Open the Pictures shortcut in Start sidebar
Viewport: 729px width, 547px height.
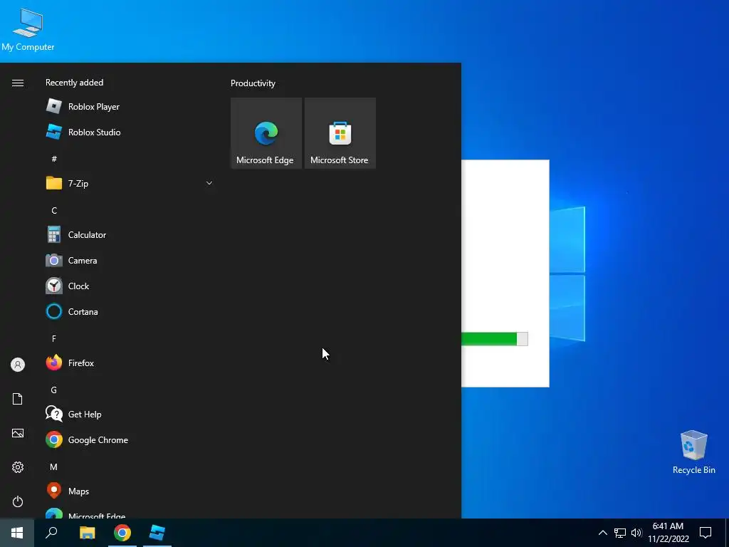point(18,433)
